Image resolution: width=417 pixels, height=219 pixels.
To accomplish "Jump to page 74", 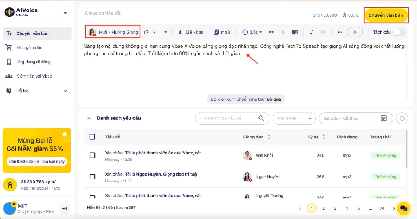I will point(382,208).
